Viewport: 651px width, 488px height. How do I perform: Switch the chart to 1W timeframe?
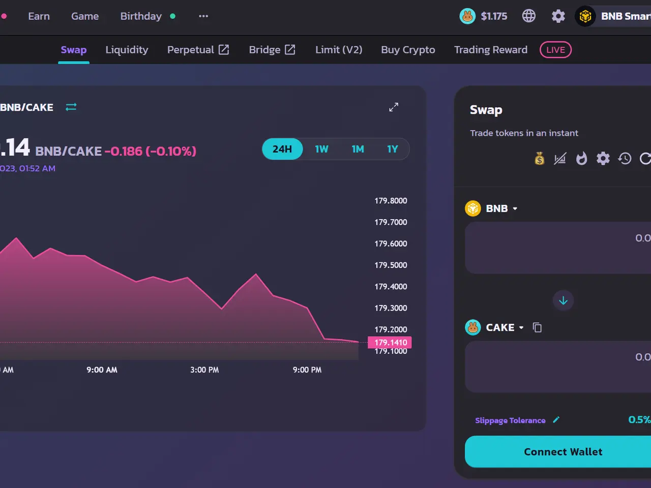[321, 149]
